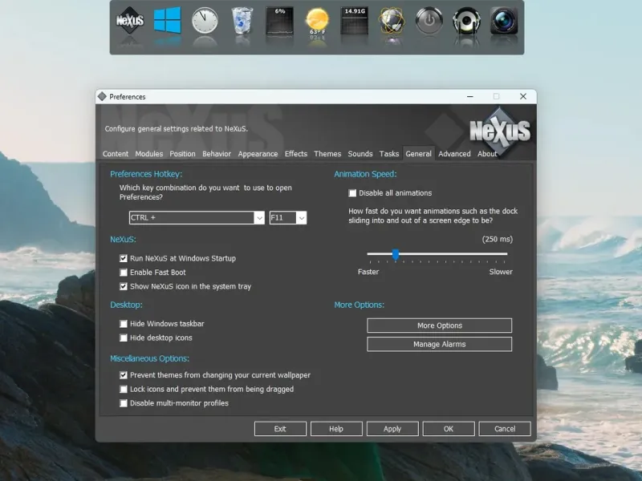The image size is (642, 481).
Task: Click the Exit button
Action: coord(280,429)
